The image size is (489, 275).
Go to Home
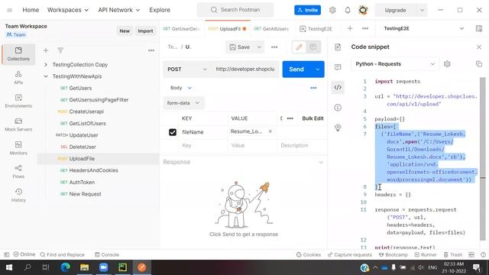(31, 10)
